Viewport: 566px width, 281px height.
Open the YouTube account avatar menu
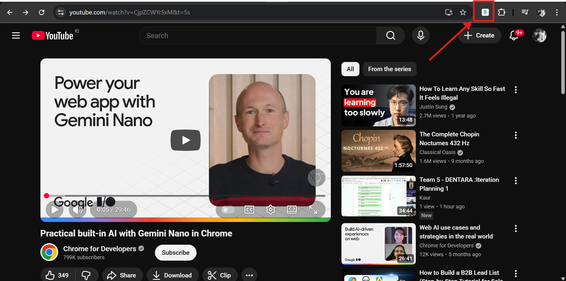tap(539, 35)
